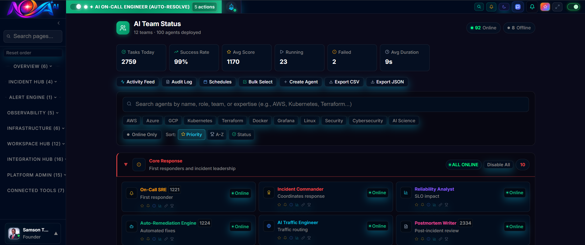Toggle the switch at the far top right
585x245 pixels.
point(574,7)
